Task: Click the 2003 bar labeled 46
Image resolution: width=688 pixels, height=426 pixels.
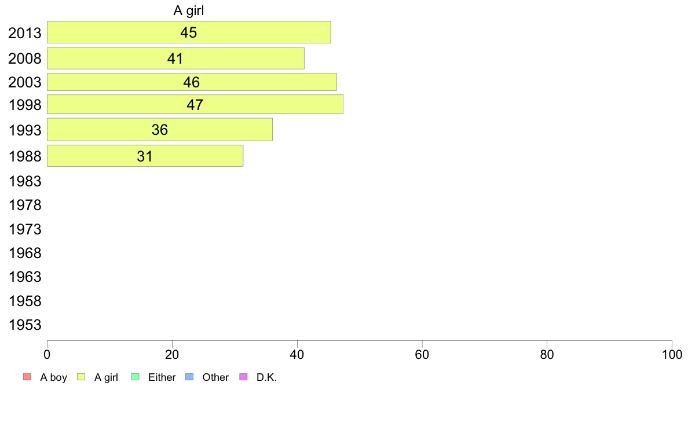Action: click(192, 82)
